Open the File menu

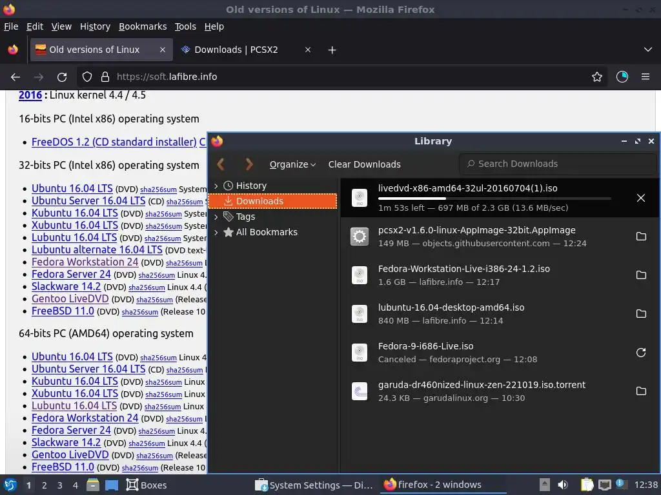pyautogui.click(x=11, y=26)
